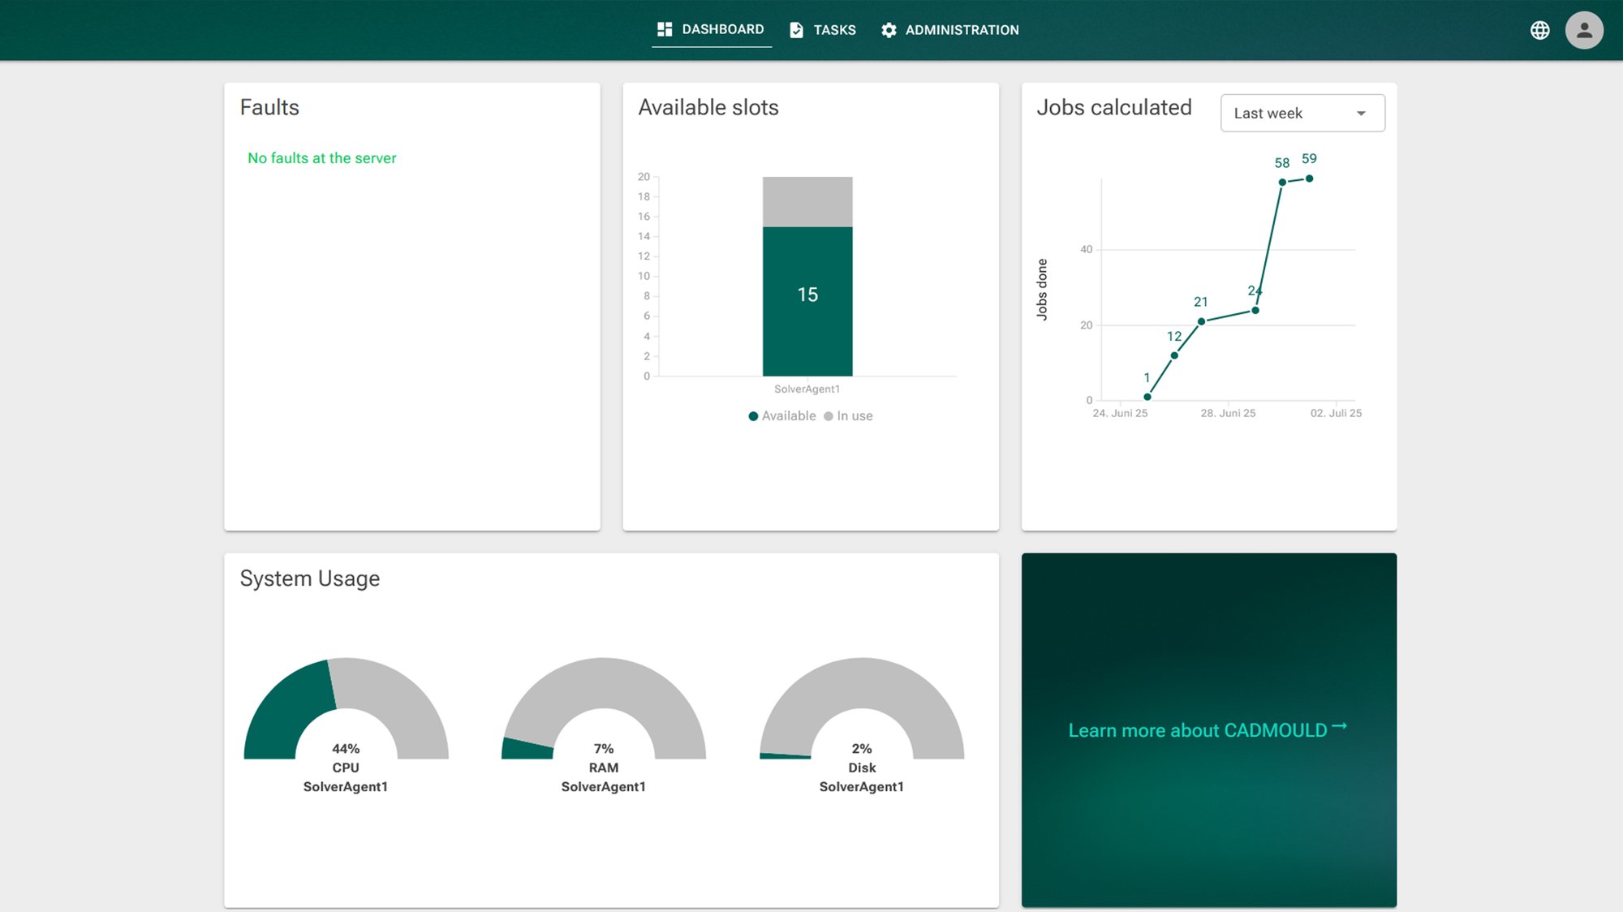This screenshot has height=912, width=1623.
Task: Click the Dashboard grid icon
Action: coord(665,29)
